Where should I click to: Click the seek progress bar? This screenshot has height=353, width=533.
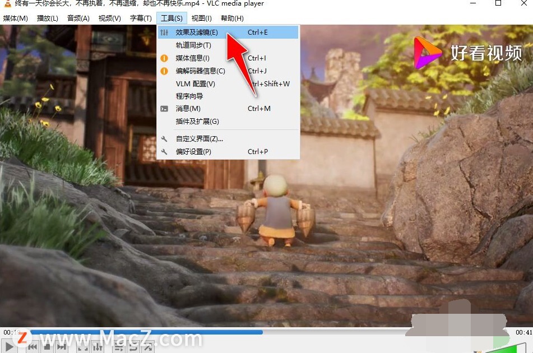(x=268, y=332)
